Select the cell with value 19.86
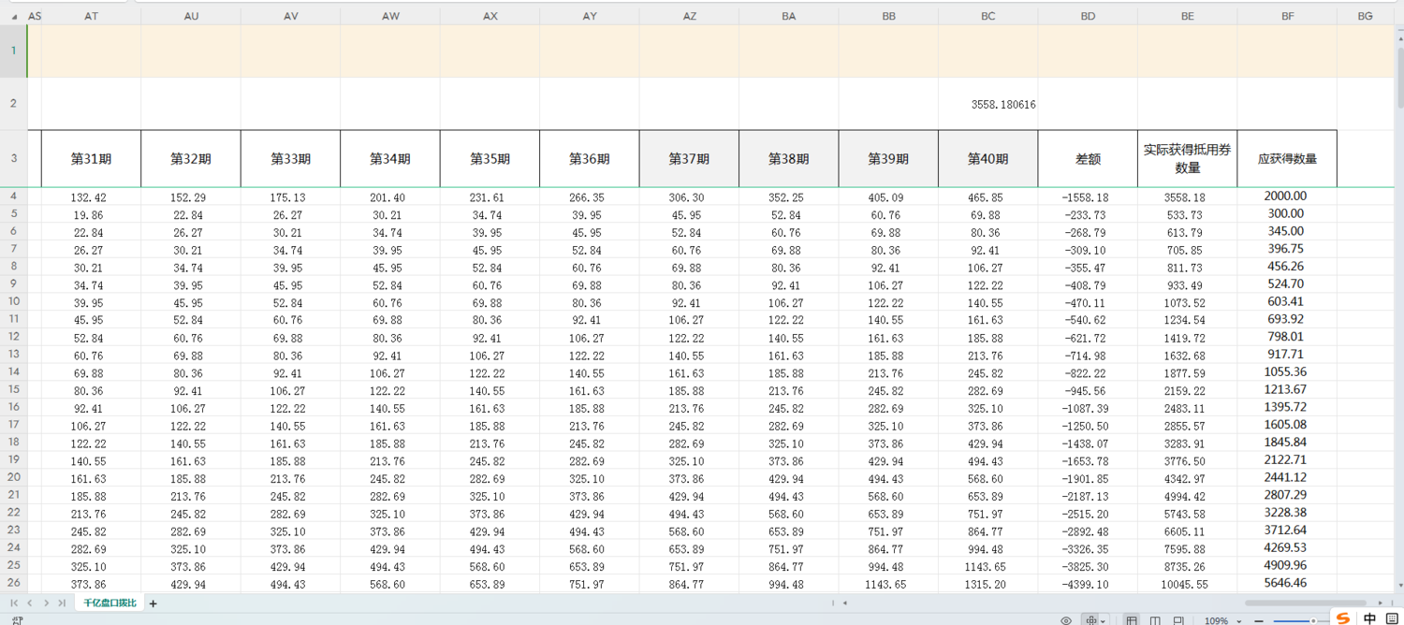Viewport: 1404px width, 625px height. coord(91,215)
